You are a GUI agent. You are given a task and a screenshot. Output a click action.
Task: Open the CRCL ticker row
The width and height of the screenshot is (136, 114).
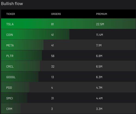coord(69,66)
